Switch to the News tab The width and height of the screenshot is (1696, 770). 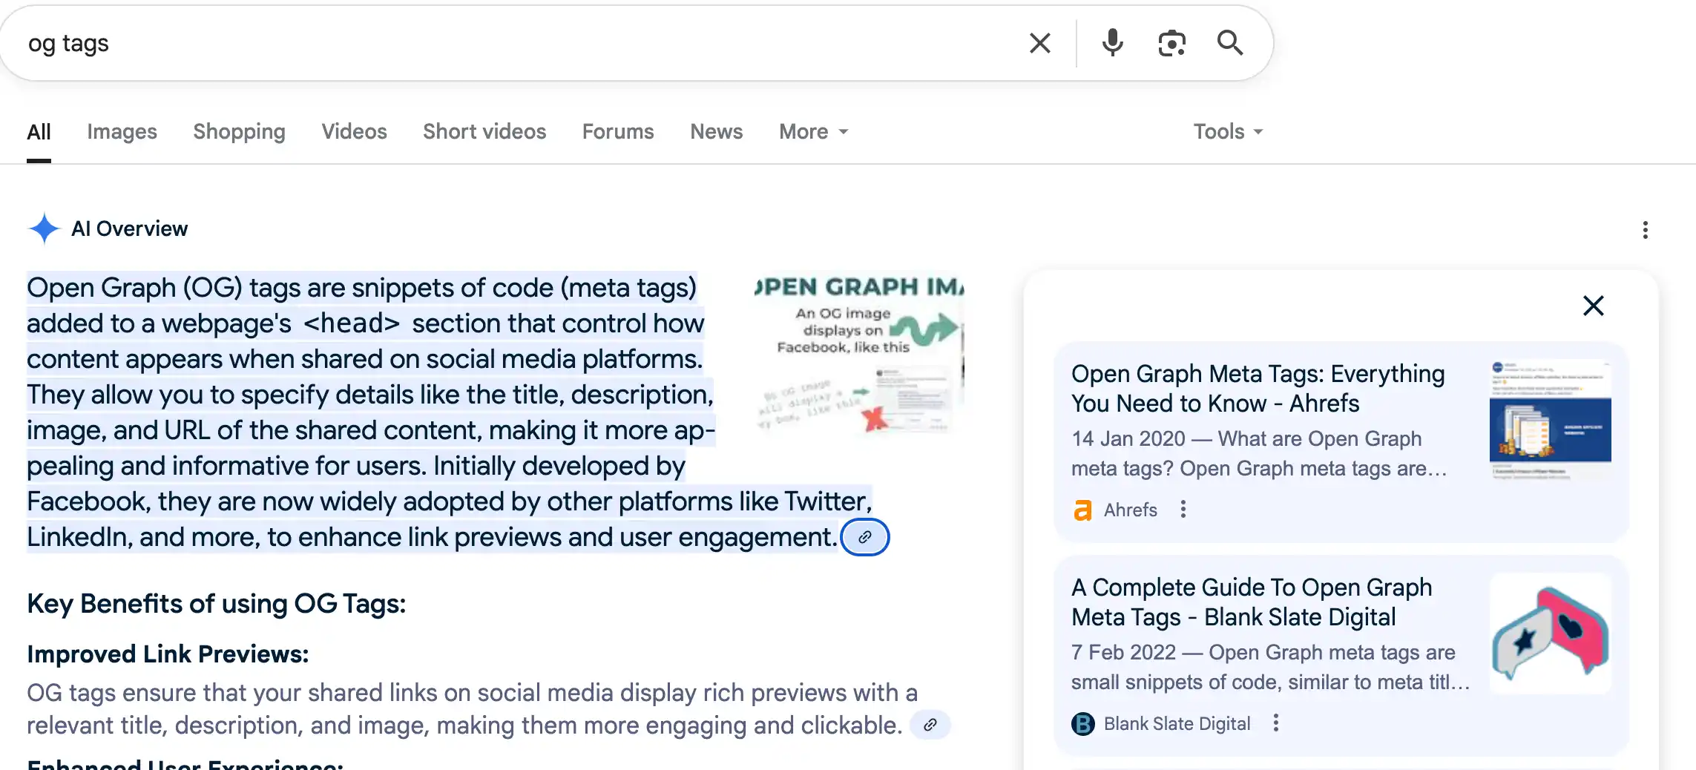pyautogui.click(x=716, y=131)
